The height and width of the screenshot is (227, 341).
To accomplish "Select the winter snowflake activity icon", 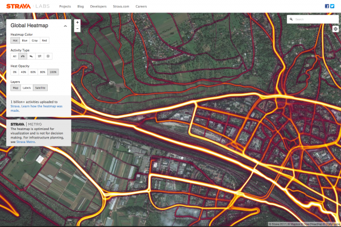I will coord(48,56).
